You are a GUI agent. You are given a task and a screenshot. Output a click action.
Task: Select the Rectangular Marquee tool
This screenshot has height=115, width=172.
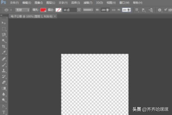[x=4, y=29]
